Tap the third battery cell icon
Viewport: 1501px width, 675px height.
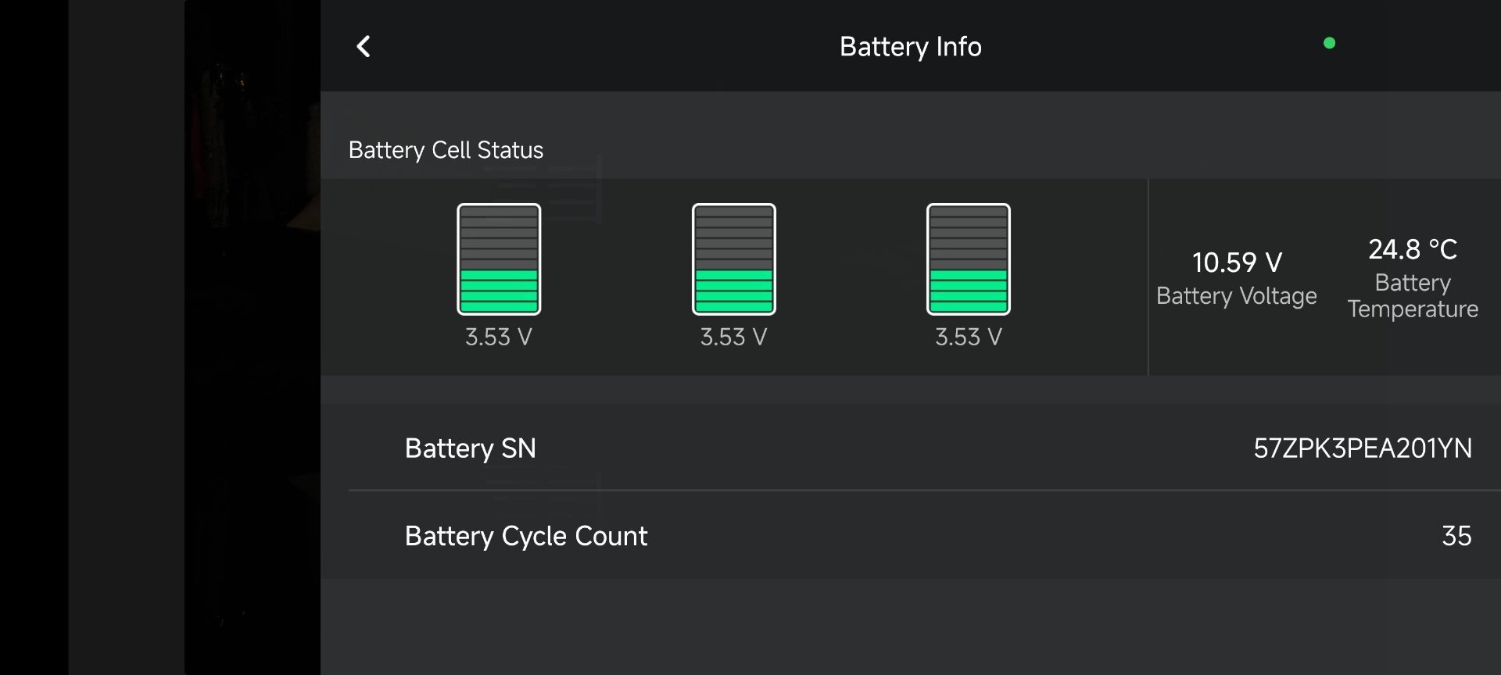[969, 259]
